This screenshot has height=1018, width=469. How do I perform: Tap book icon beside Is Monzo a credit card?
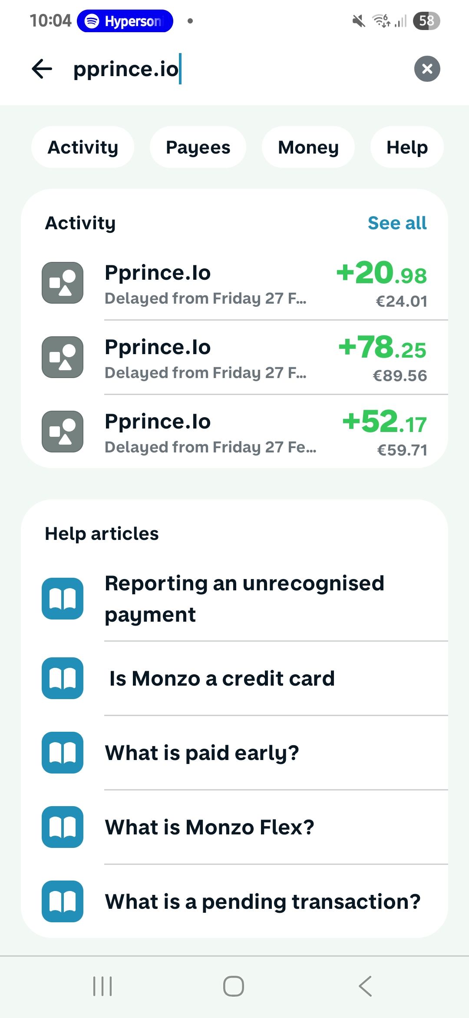63,678
